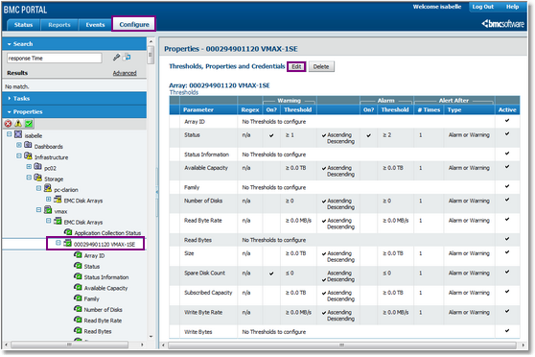Collapse the Properties panel header
This screenshot has height=357, width=535.
point(74,111)
